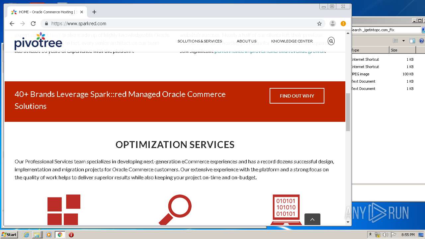Sort by the Size column header
This screenshot has width=425, height=239.
402,50
